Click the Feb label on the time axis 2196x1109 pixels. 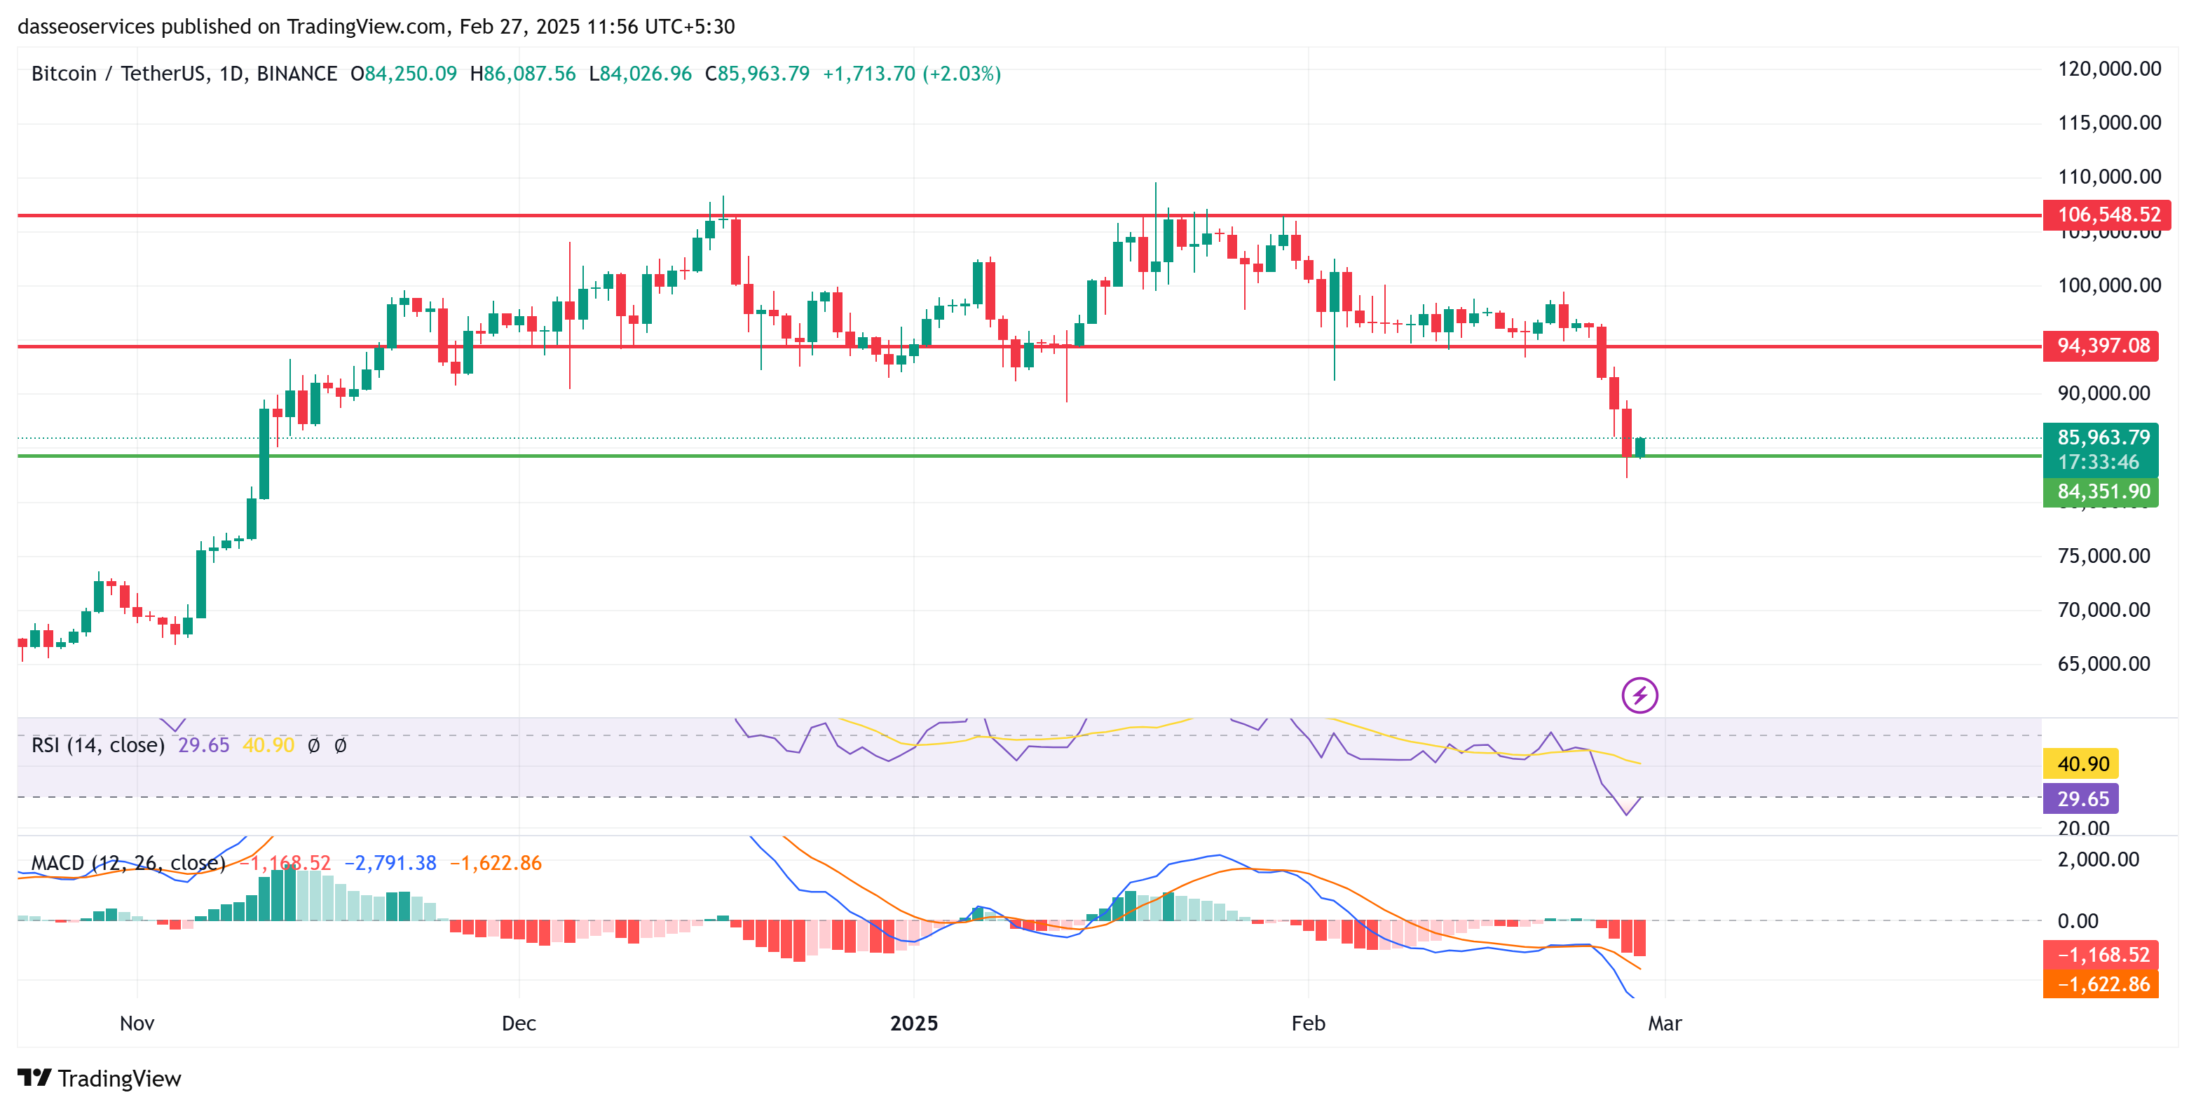pyautogui.click(x=1308, y=1023)
